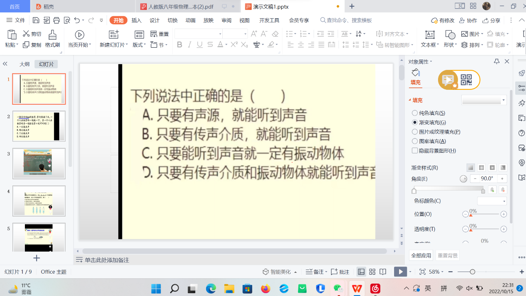Open the color stop color (色标颜色) dropdown
The width and height of the screenshot is (526, 296).
tap(492, 201)
